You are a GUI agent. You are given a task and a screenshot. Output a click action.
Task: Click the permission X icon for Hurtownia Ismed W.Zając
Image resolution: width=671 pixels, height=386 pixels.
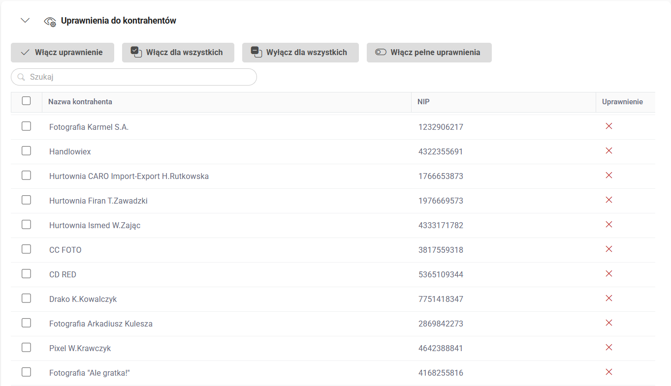(608, 224)
